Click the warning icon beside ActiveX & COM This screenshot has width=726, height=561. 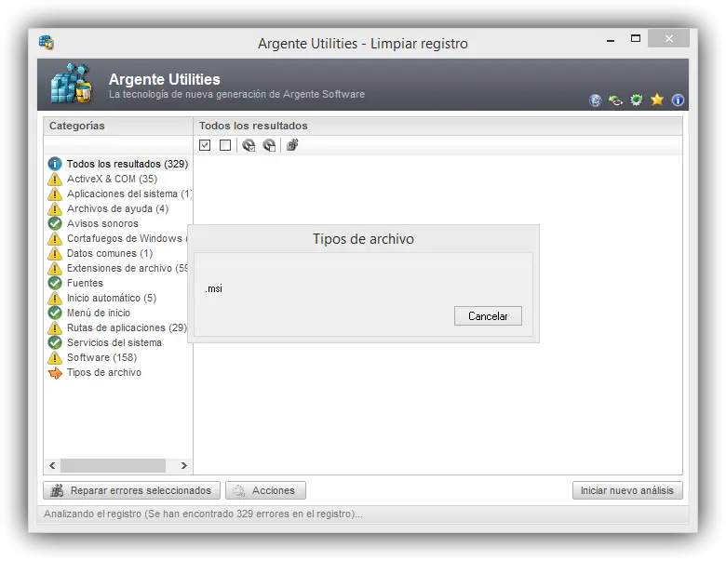click(55, 179)
